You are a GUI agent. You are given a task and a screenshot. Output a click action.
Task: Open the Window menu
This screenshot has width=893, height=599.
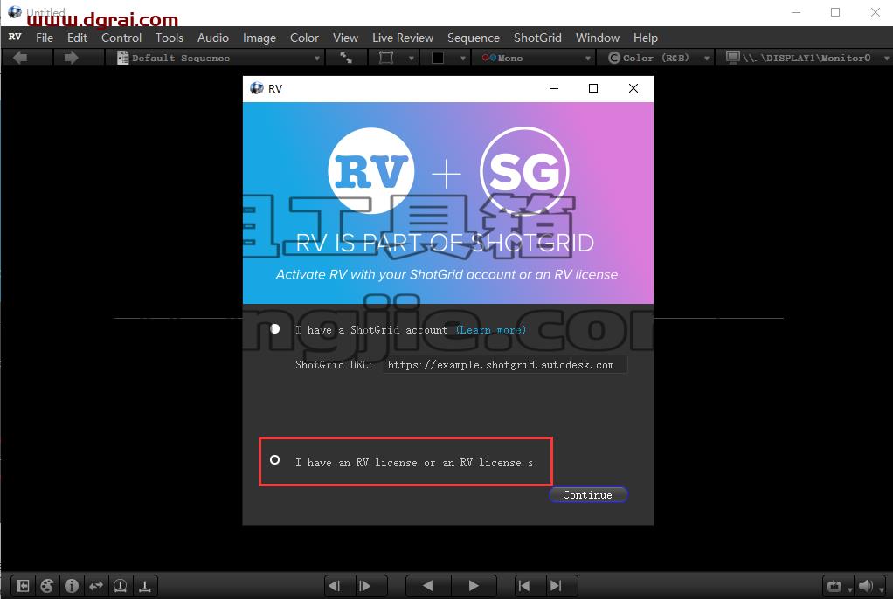[x=598, y=38]
